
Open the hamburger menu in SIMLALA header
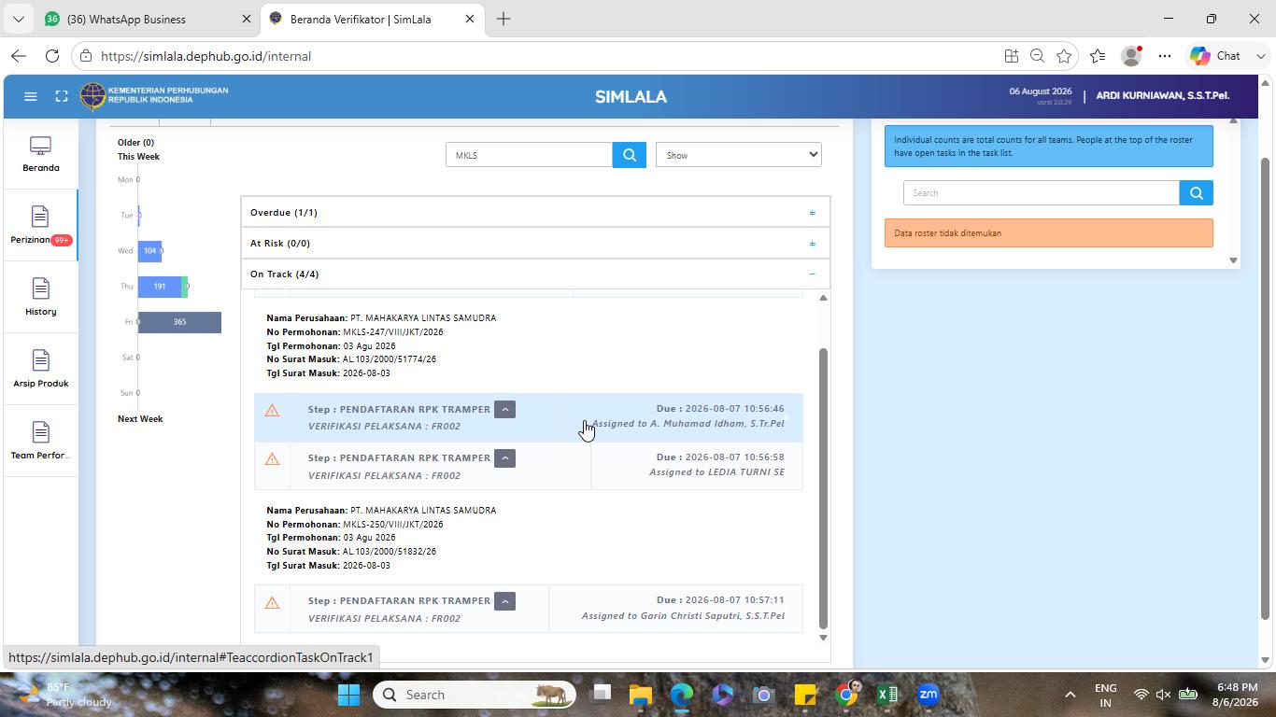coord(30,96)
